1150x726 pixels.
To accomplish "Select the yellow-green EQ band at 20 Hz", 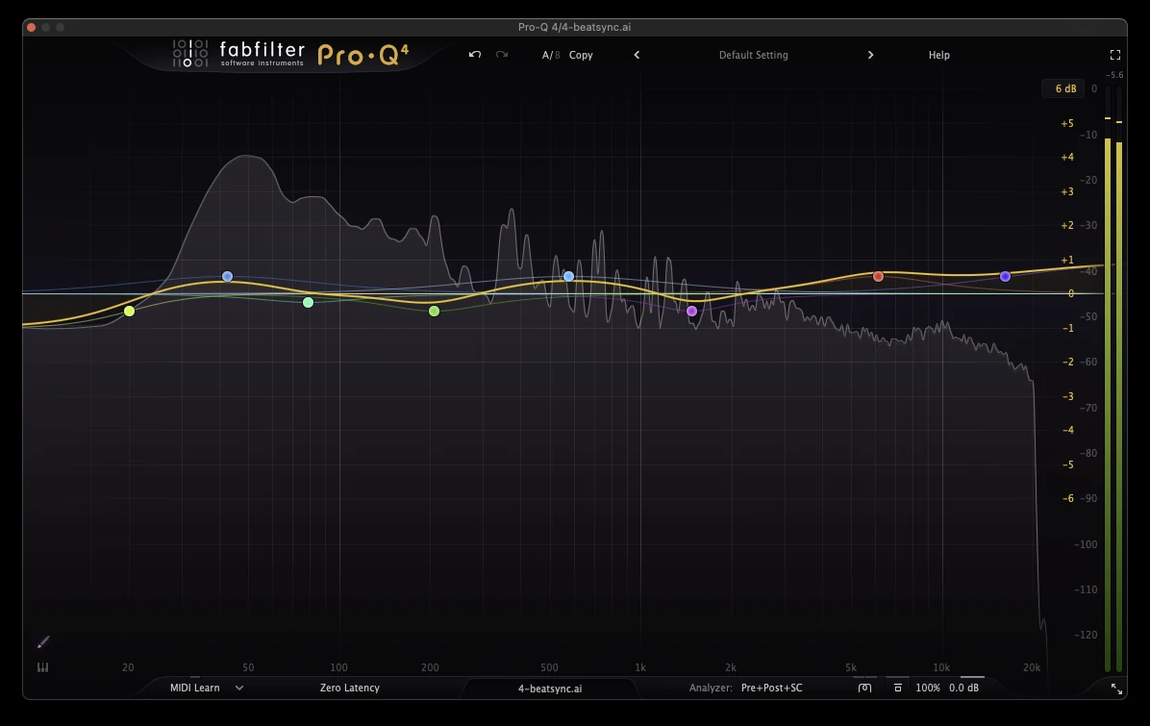I will click(x=129, y=311).
